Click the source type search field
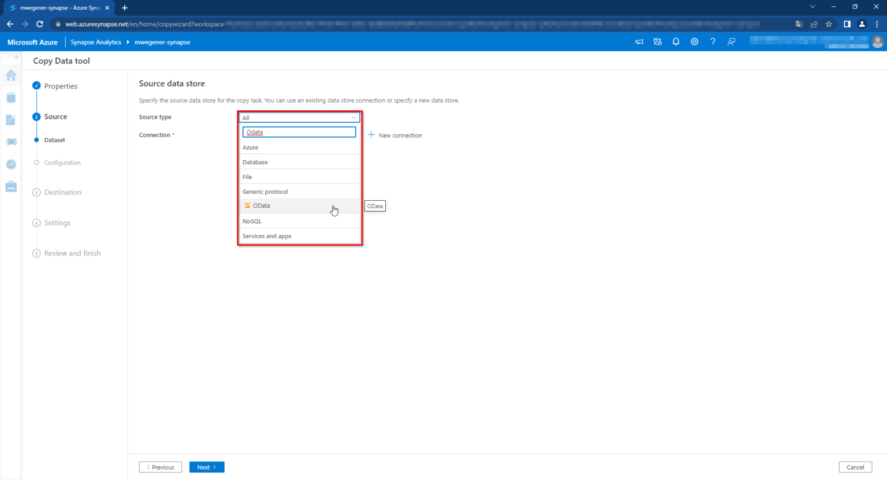Viewport: 887px width, 480px height. (x=299, y=133)
